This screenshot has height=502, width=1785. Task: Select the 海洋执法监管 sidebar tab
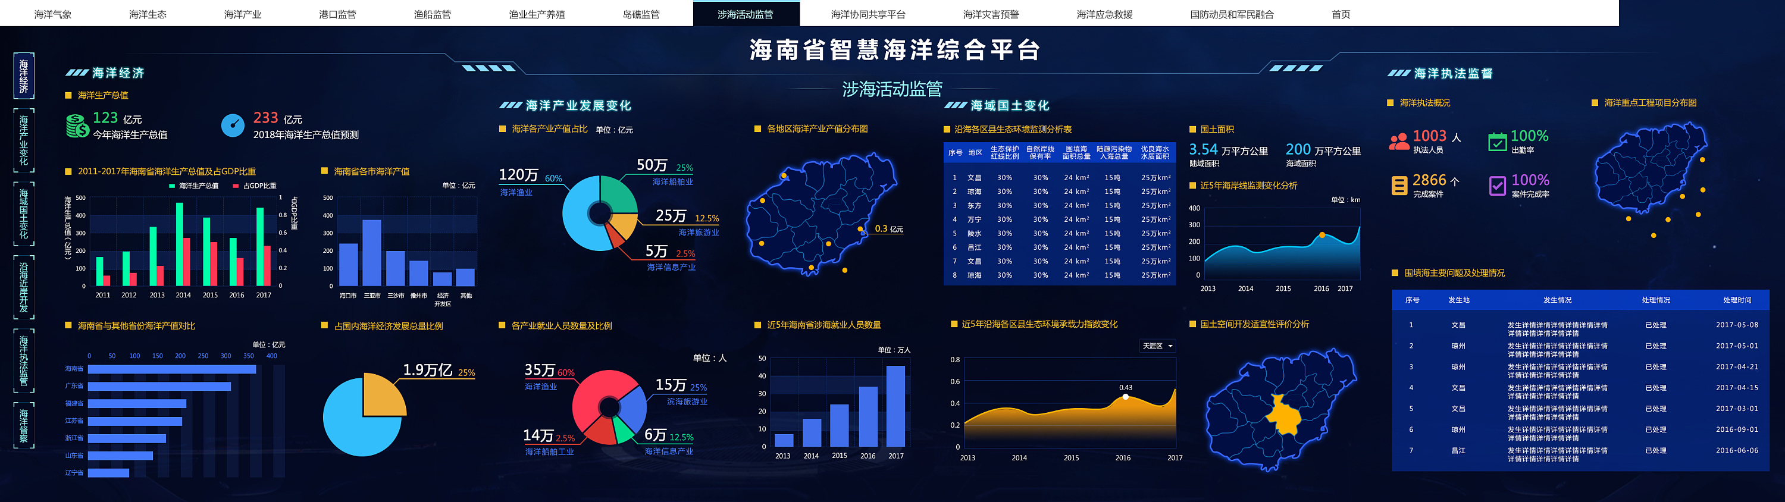pyautogui.click(x=24, y=361)
